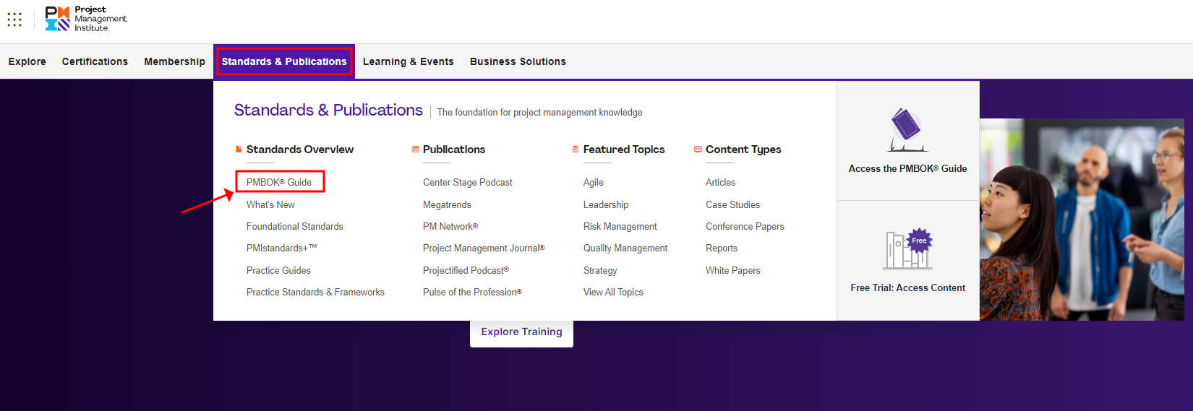1193x411 pixels.
Task: Click the Standards & Publications panel title
Action: (328, 110)
